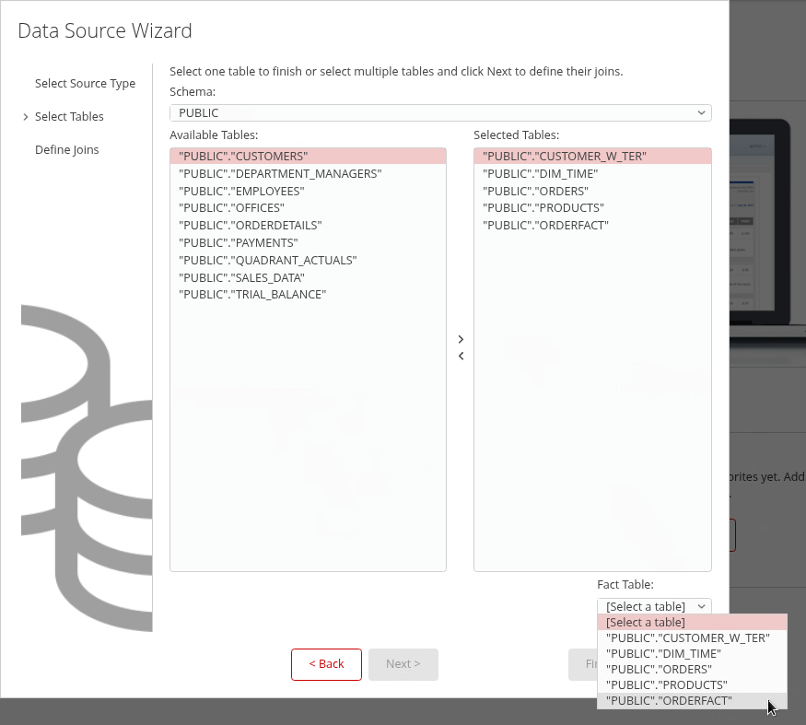The height and width of the screenshot is (725, 806).
Task: Click the Back button
Action: pos(326,664)
